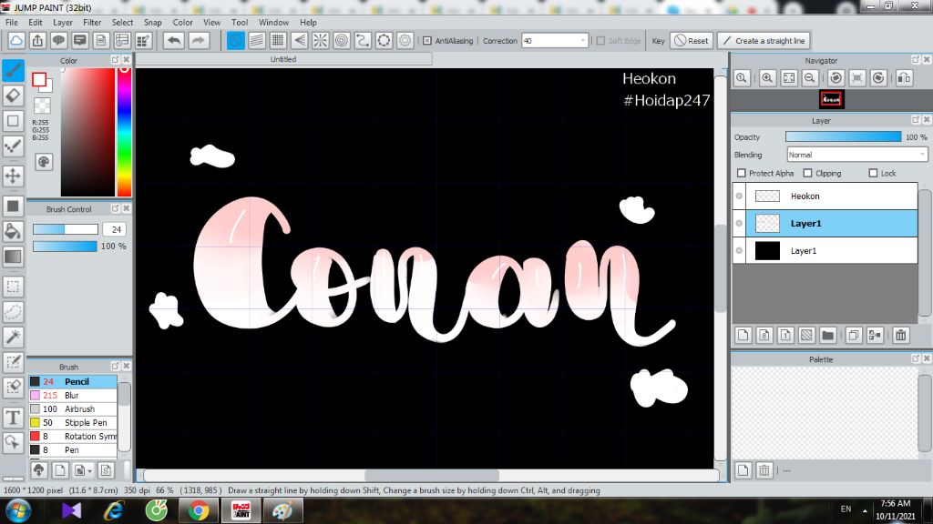Select the Brush tool in left toolbar
Screen dimensions: 933x524
click(13, 71)
